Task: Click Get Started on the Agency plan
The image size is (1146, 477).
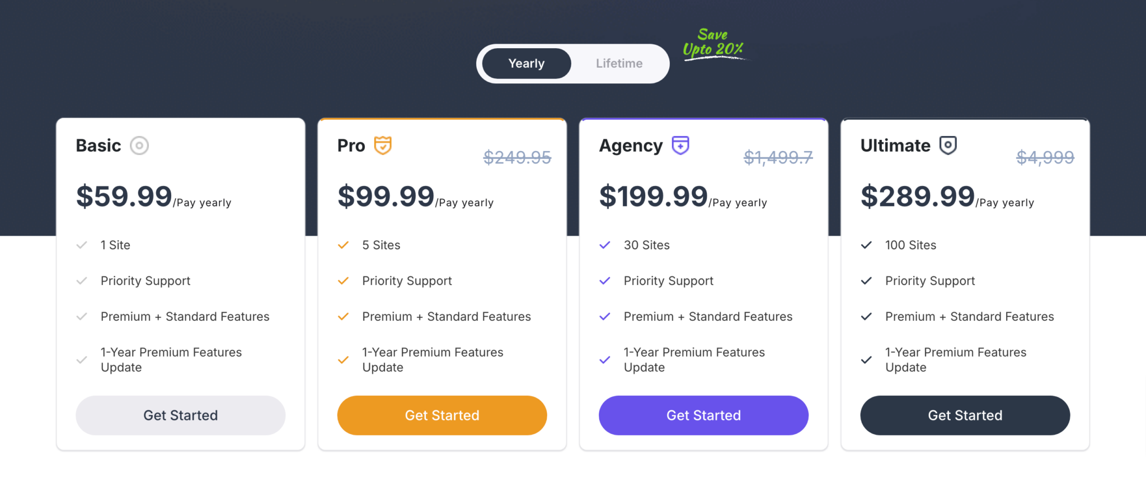Action: click(x=703, y=415)
